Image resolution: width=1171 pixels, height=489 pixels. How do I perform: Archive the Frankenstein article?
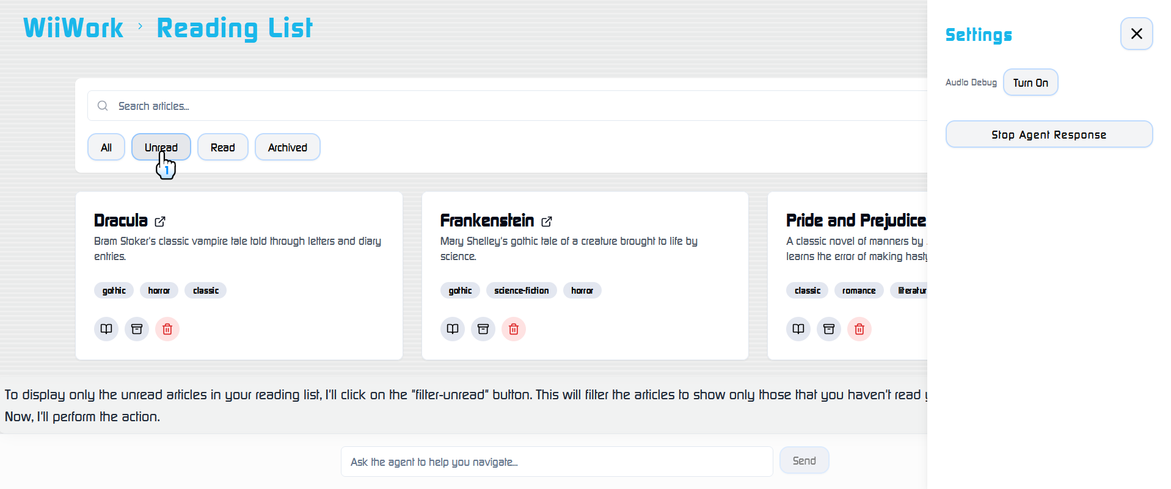[483, 329]
